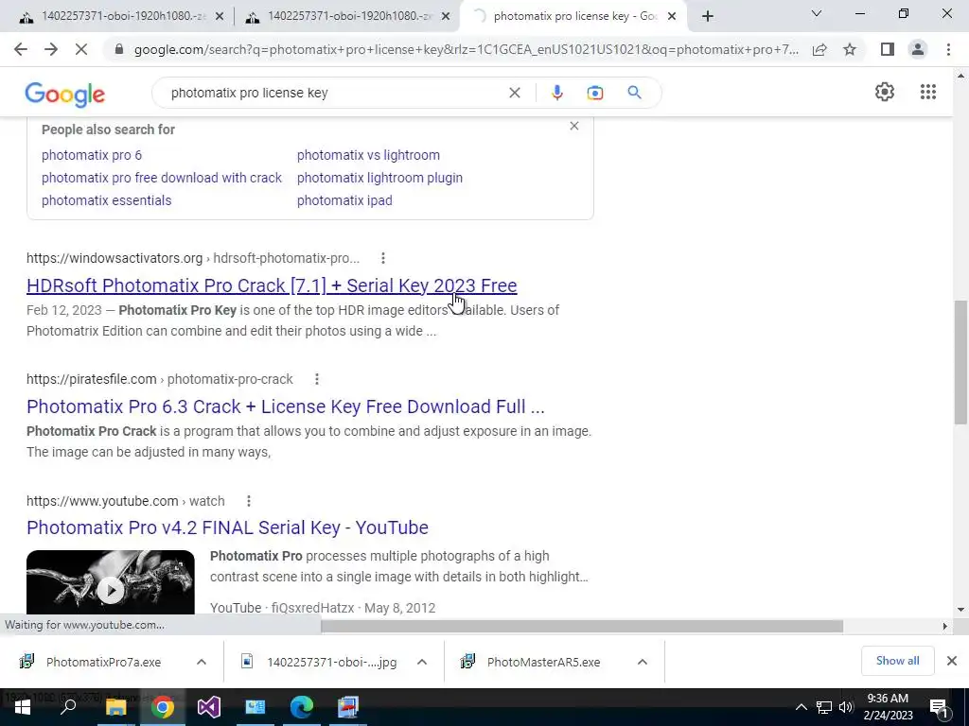The image size is (969, 726).
Task: Open the tab search dropdown arrow
Action: 817,13
